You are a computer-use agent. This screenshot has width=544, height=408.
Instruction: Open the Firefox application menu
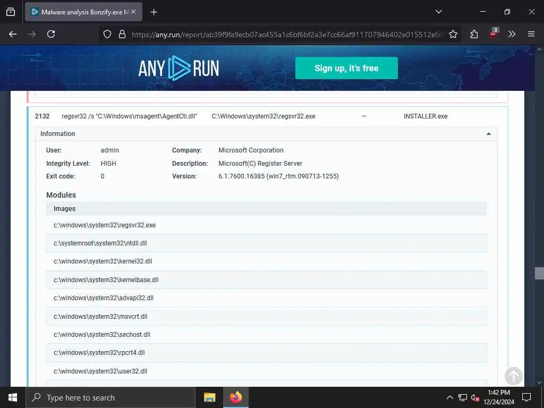531,34
